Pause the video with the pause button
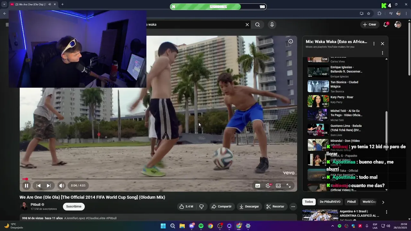Viewport: 411px width, 231px height. [x=26, y=185]
